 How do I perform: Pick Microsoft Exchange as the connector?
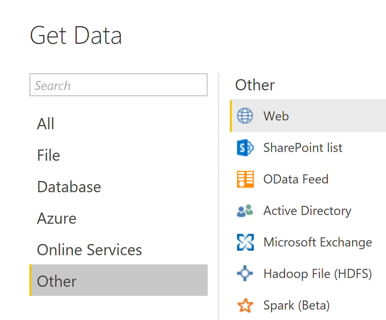click(317, 242)
